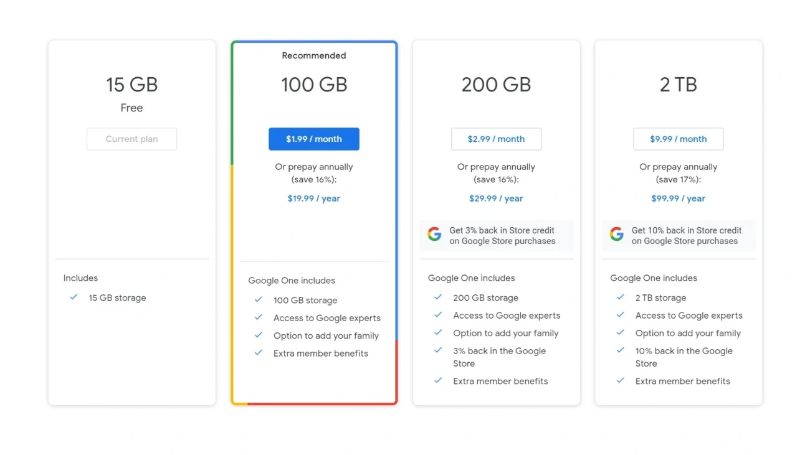Choose the $2.99 / month plan

pos(496,139)
